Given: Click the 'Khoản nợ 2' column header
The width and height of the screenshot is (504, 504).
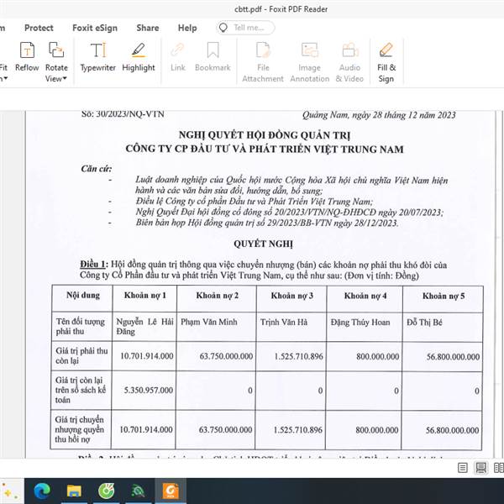Looking at the screenshot, I should (218, 296).
